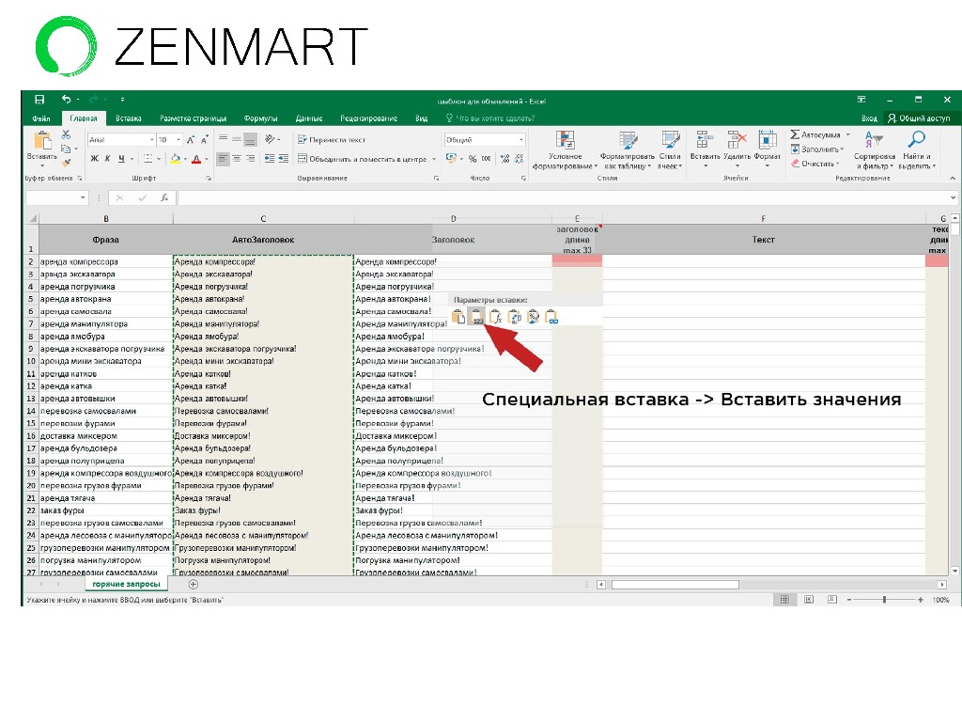The width and height of the screenshot is (962, 722).
Task: Save the workbook with the floppy disk icon
Action: [39, 99]
